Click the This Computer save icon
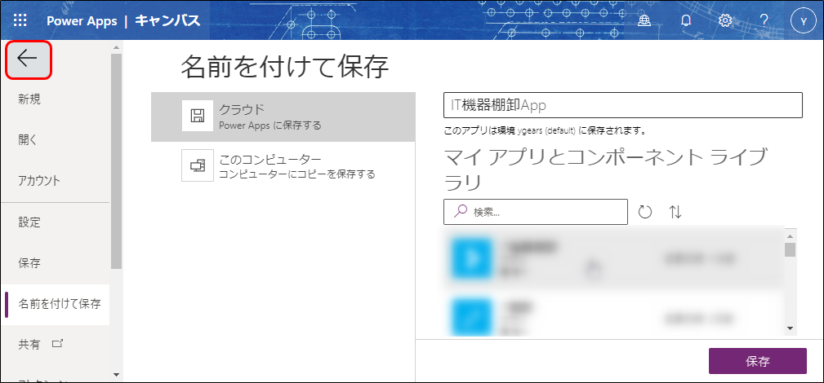 [x=197, y=165]
